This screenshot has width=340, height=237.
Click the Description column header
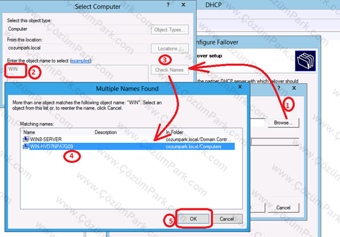click(x=106, y=132)
